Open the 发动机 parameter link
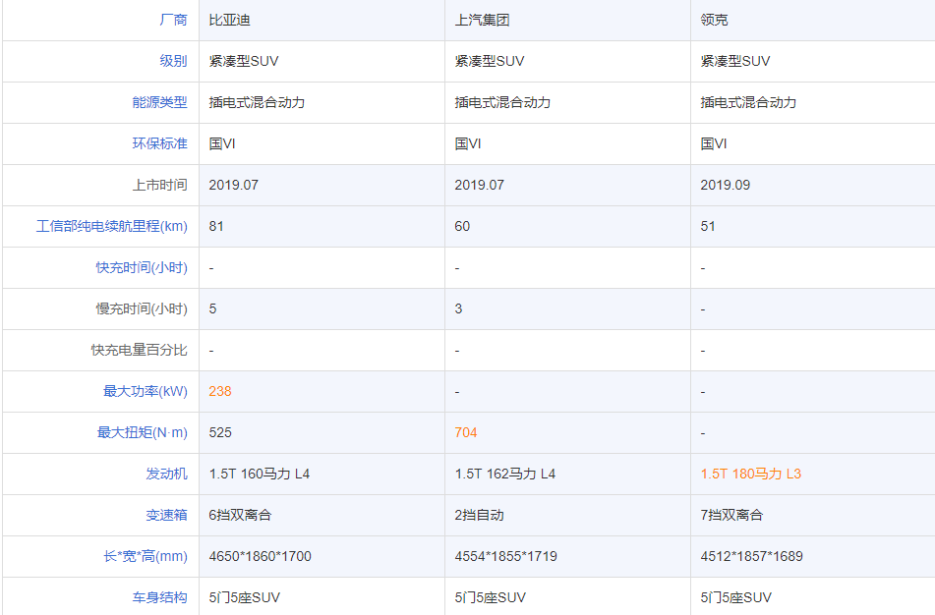 [166, 474]
